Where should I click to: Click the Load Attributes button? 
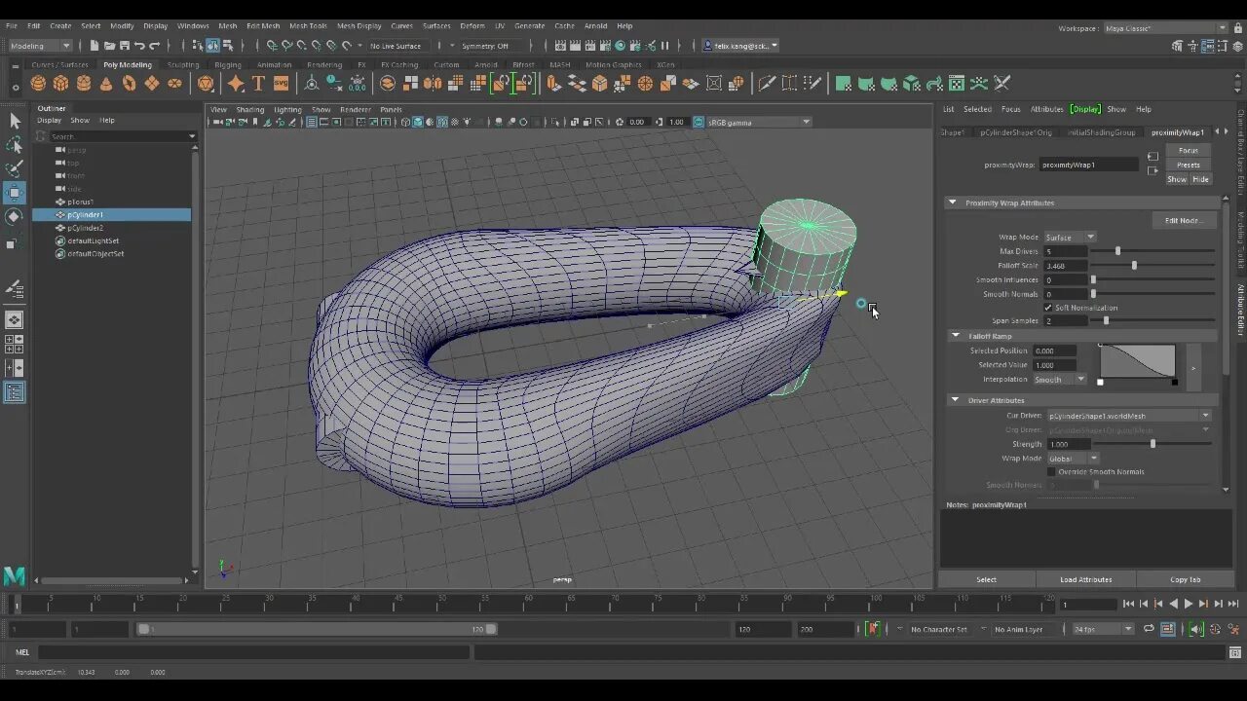point(1085,579)
